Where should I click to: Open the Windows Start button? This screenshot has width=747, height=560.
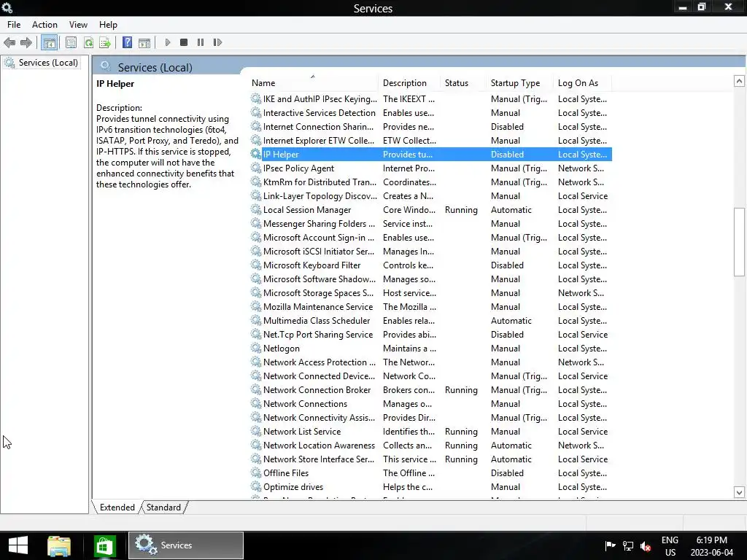click(18, 545)
